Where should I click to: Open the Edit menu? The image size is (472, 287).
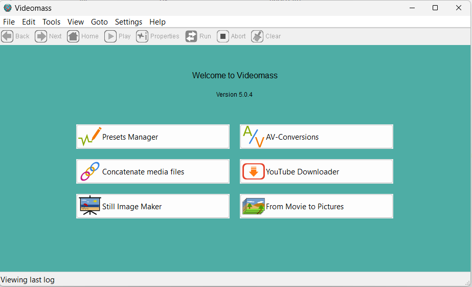pyautogui.click(x=29, y=22)
